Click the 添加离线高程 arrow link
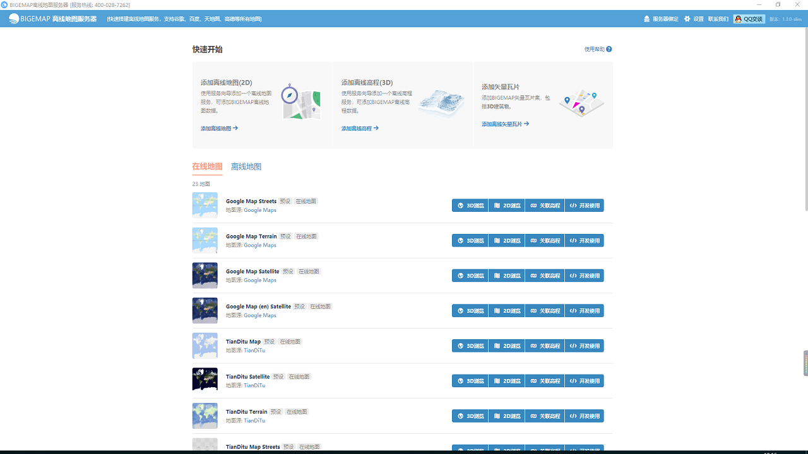The image size is (808, 454). (360, 129)
